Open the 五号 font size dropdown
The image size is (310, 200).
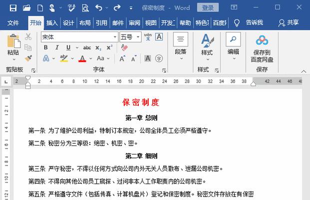point(138,37)
